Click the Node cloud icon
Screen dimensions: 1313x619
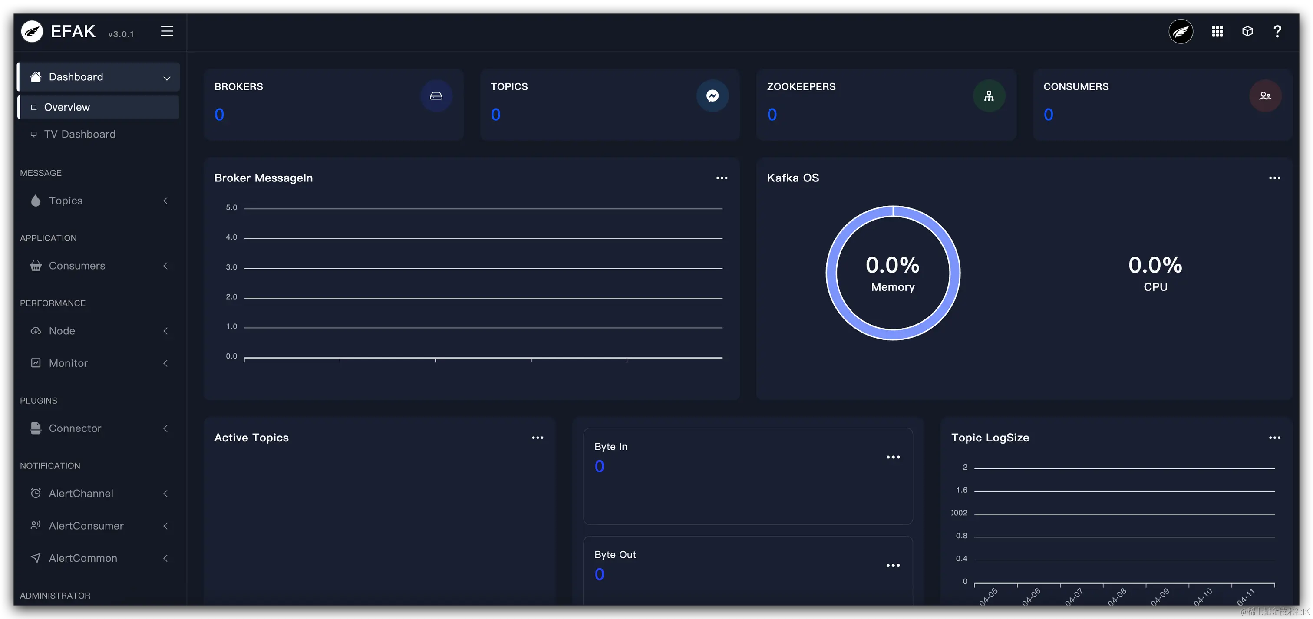[36, 331]
